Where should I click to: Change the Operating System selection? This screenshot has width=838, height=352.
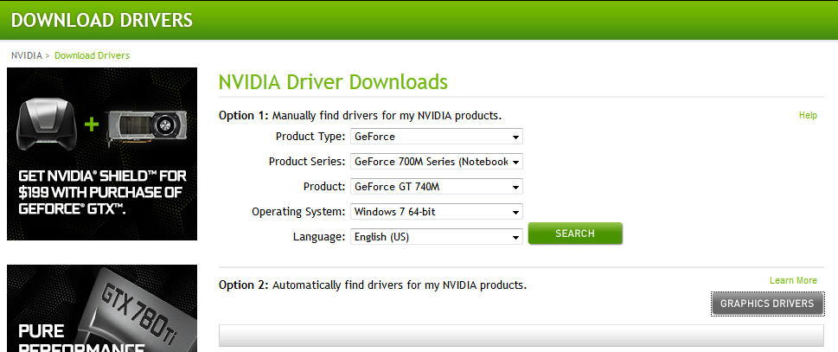(x=436, y=212)
